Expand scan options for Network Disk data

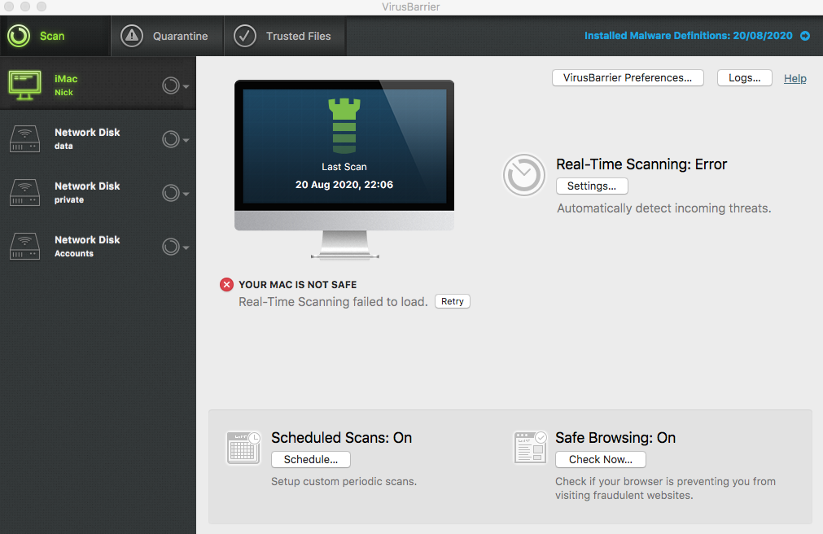186,140
